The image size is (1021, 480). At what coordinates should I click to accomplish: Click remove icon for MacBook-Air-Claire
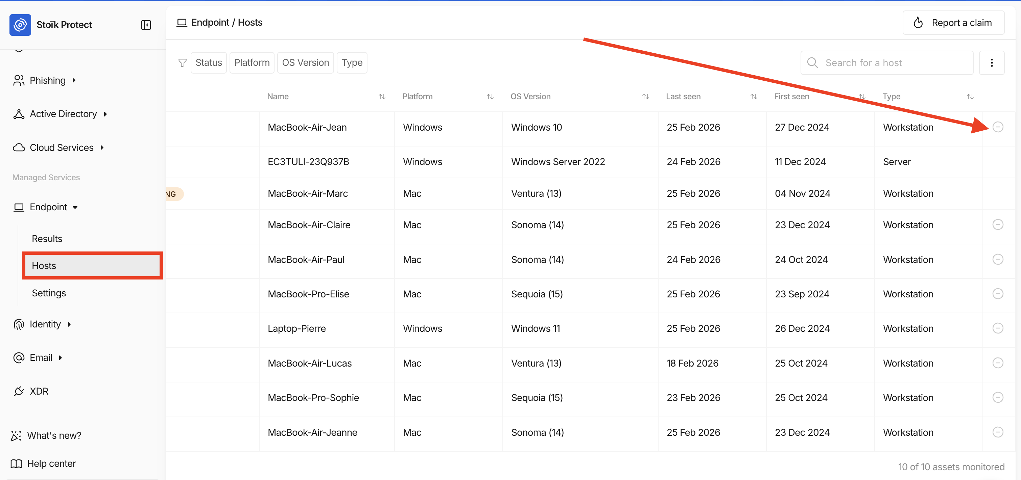coord(998,225)
